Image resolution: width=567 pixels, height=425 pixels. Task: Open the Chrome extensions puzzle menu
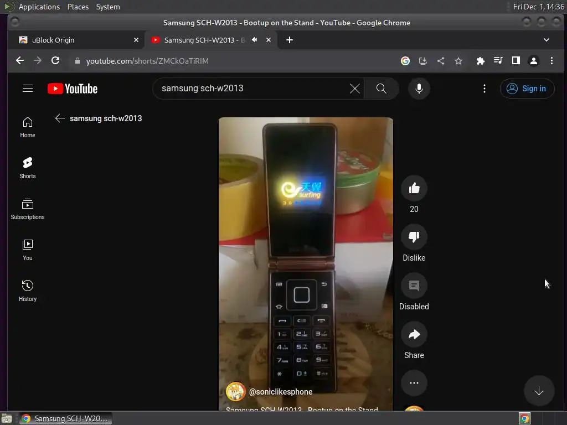tap(480, 61)
